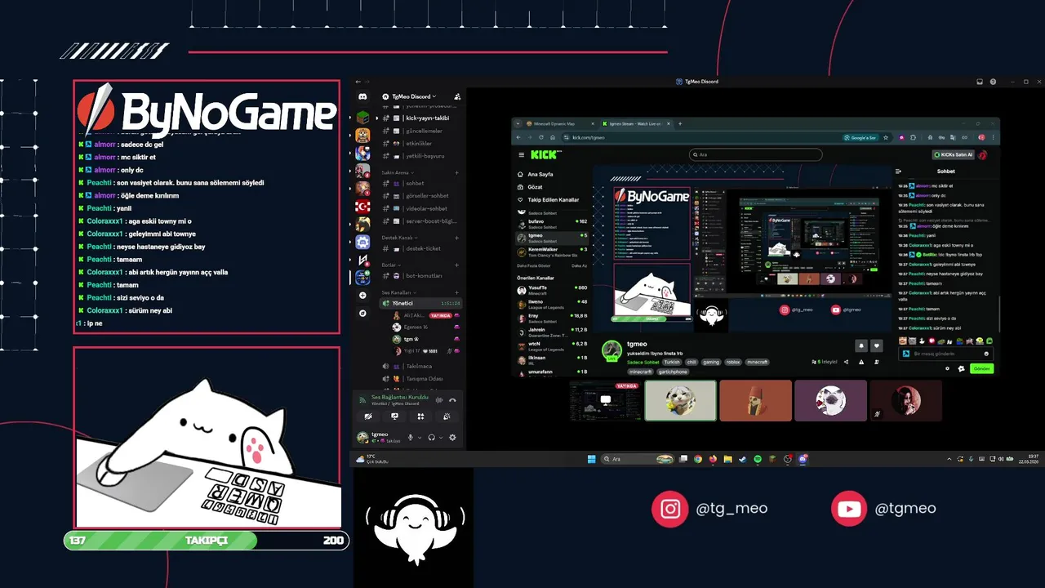This screenshot has width=1045, height=588.
Task: Join the Takılmaca voice channel
Action: 421,367
